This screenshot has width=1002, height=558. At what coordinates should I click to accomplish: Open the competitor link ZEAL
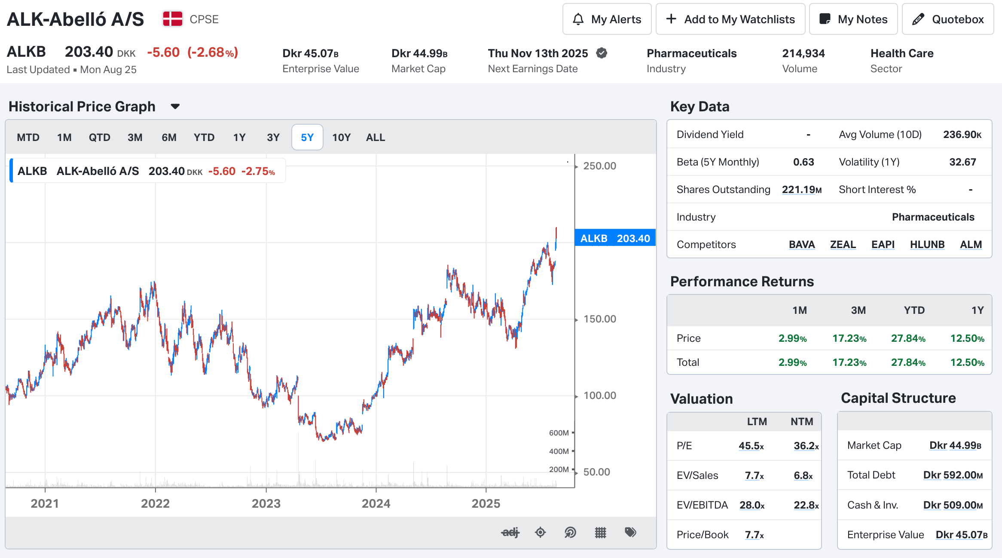tap(843, 245)
